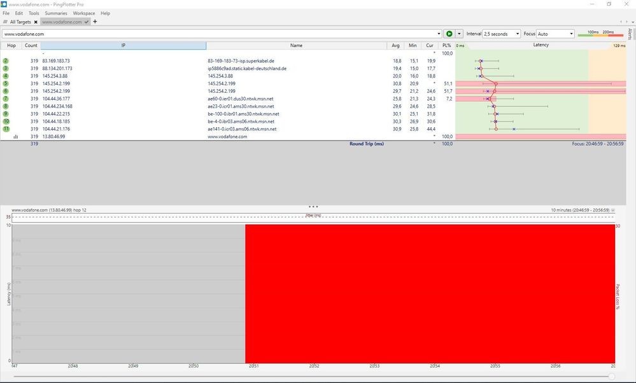Select the green hop indicator for hop 2

coord(6,60)
